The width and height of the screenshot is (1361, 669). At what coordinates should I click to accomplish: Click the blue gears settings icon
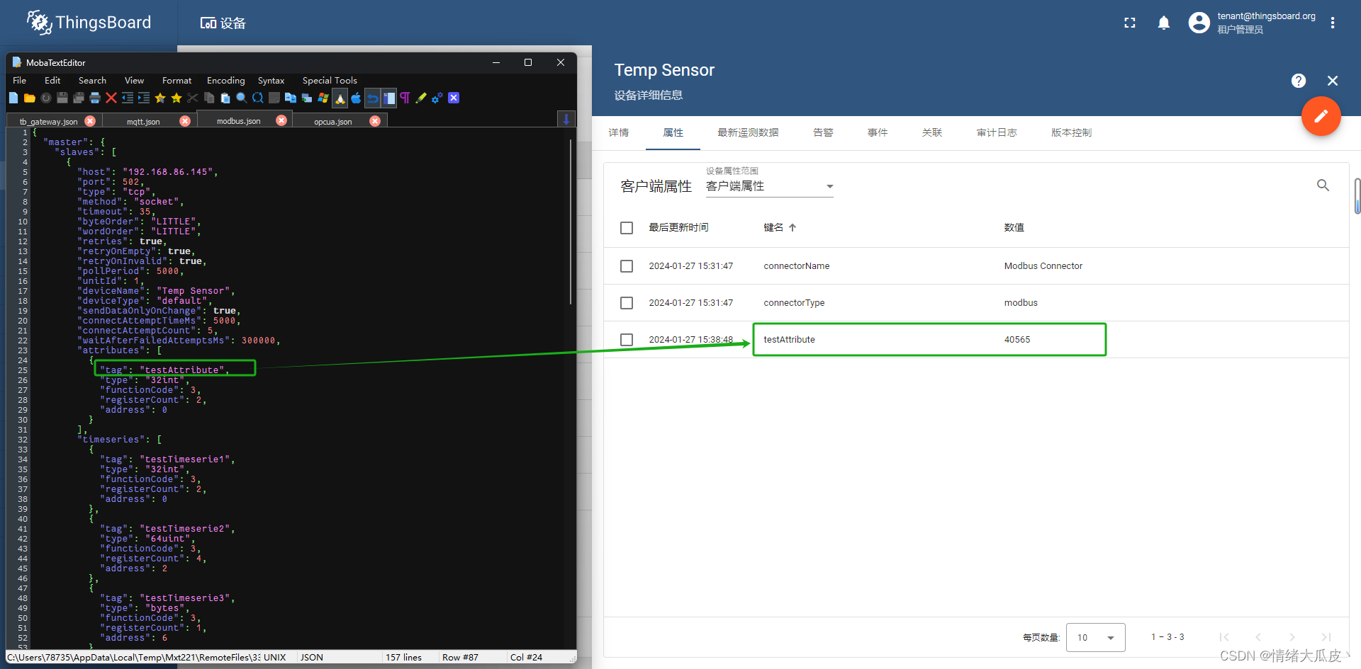coord(437,98)
